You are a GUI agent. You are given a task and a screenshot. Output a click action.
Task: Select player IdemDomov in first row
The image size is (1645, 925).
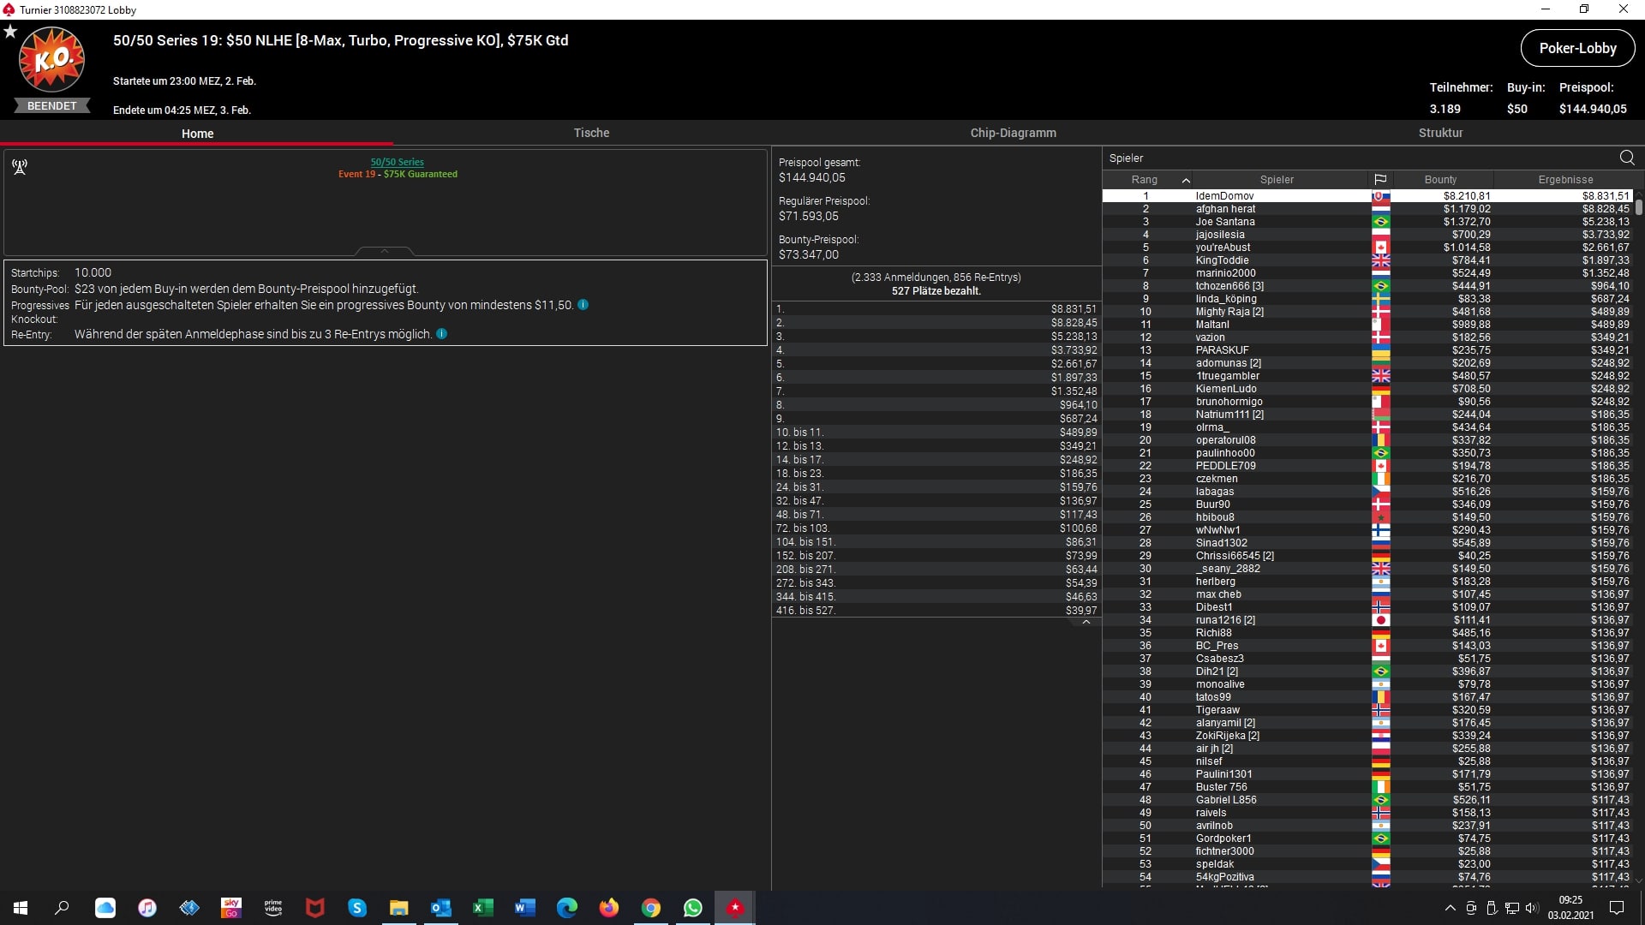tap(1224, 196)
